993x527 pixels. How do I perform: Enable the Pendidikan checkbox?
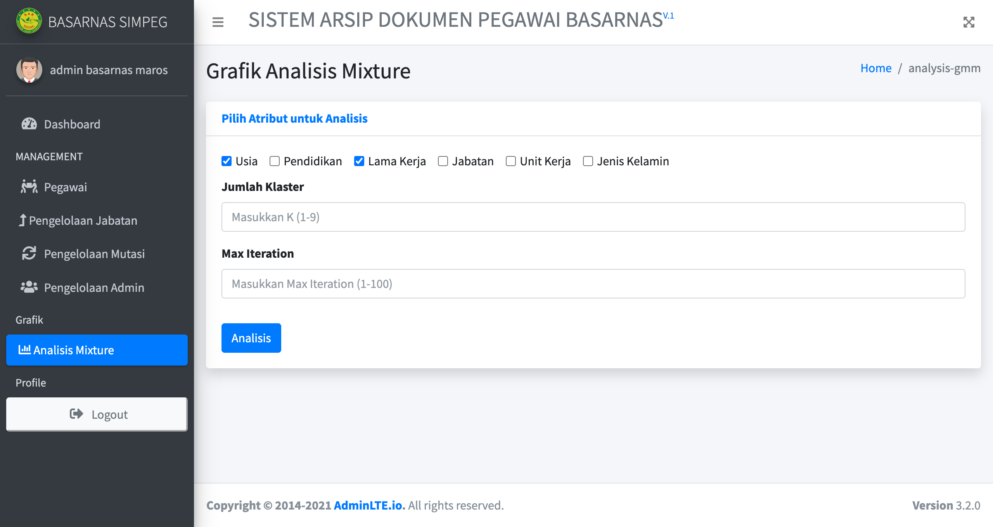tap(275, 161)
